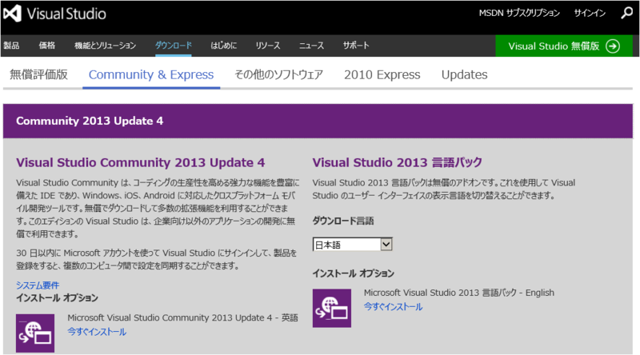The height and width of the screenshot is (355, 640).
Task: Click Visual Studio Community 2013 Update 4 heading
Action: [x=141, y=162]
